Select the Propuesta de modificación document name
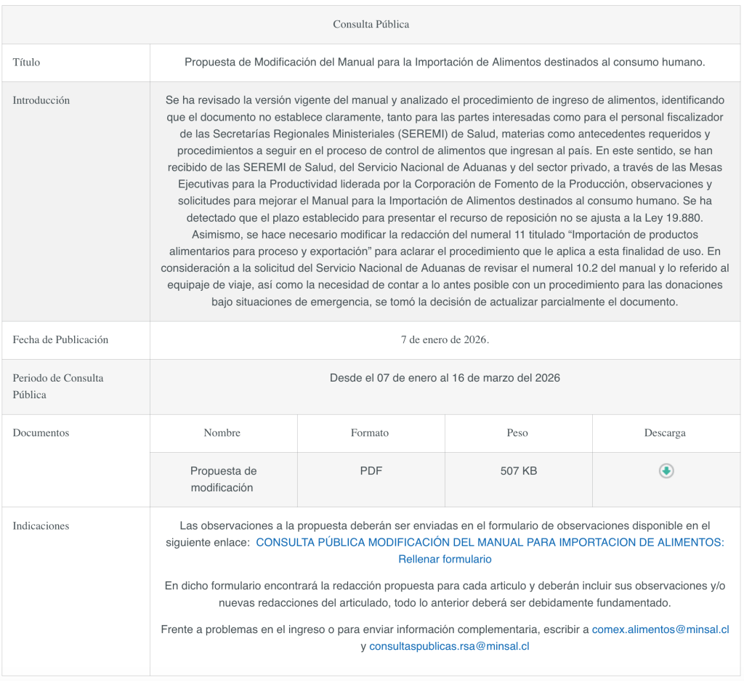744x681 pixels. (x=223, y=479)
